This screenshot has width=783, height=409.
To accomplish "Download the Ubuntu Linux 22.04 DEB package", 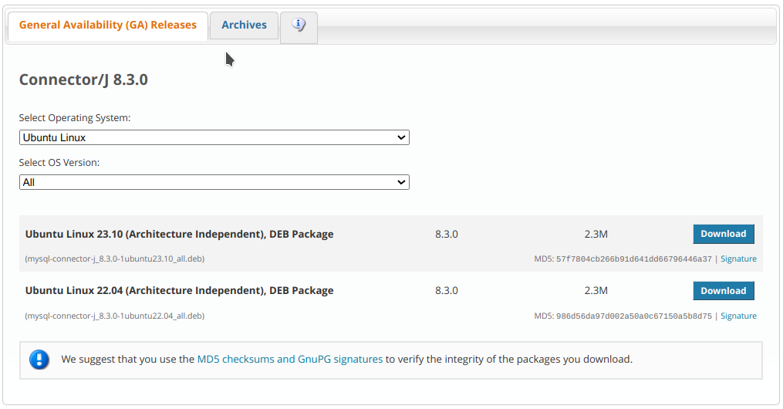I will pos(723,291).
